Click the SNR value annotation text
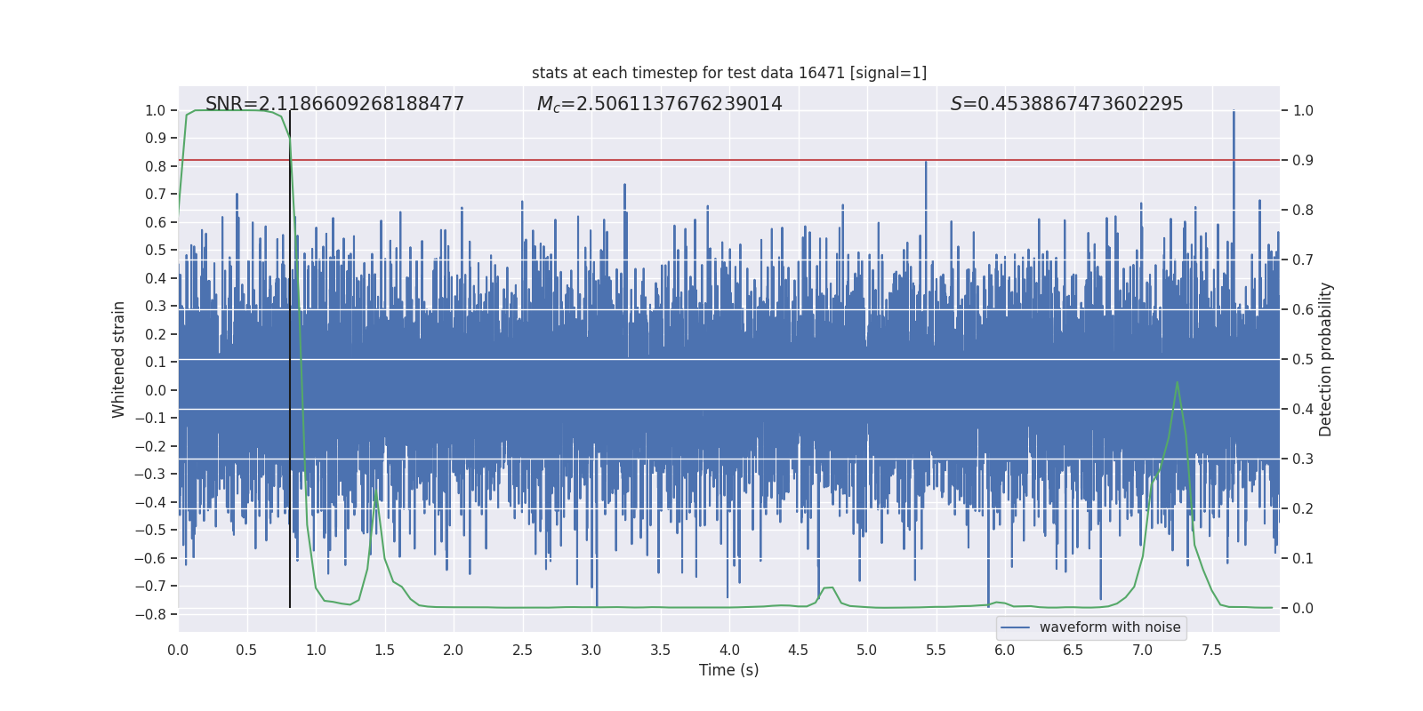Image resolution: width=1423 pixels, height=711 pixels. [334, 104]
